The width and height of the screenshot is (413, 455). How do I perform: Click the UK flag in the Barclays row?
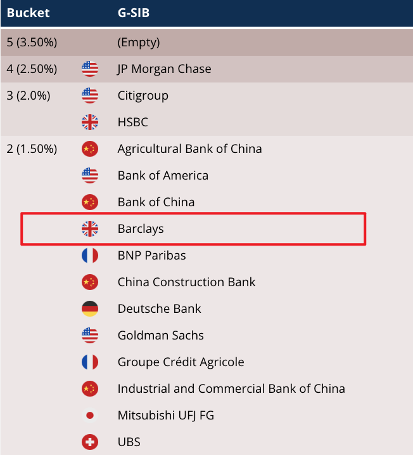90,229
